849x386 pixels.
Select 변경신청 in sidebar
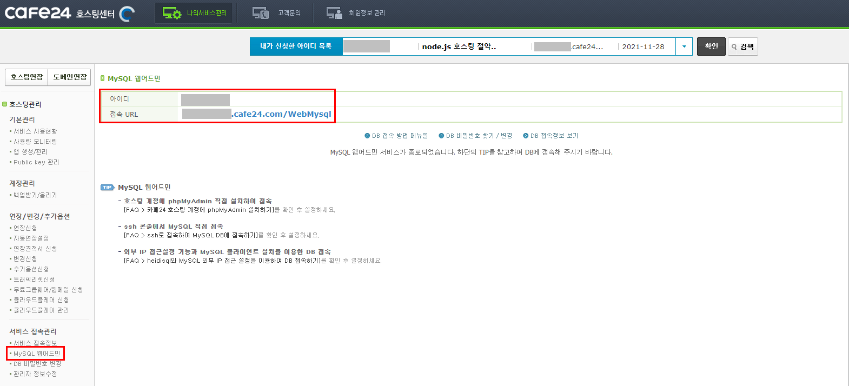[25, 259]
